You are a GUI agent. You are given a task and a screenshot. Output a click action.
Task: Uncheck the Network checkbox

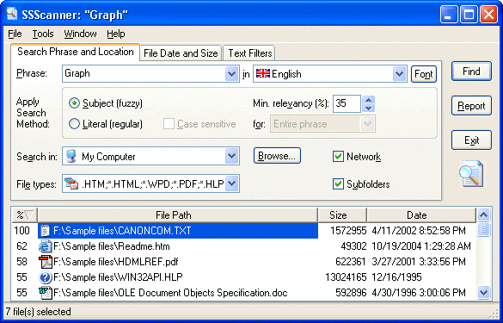pyautogui.click(x=338, y=157)
